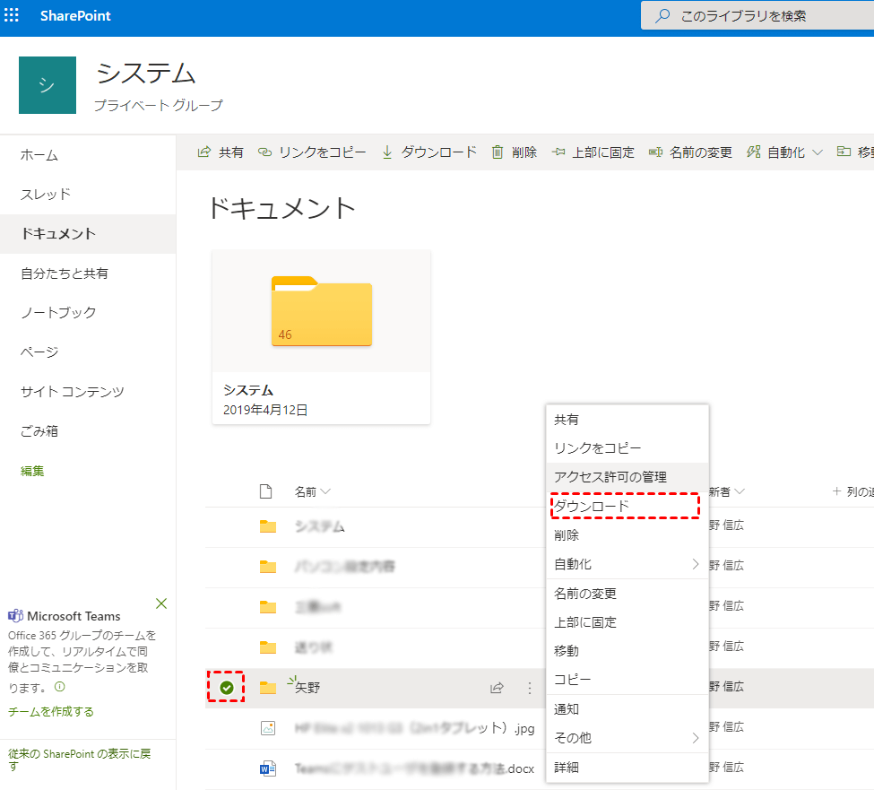Click the share icon in the toolbar
874x790 pixels.
pyautogui.click(x=204, y=152)
